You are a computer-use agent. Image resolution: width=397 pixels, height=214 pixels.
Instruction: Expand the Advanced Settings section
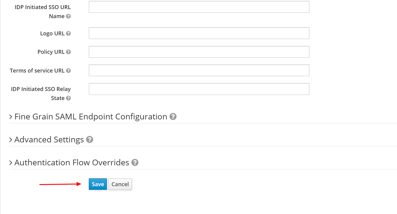(49, 140)
